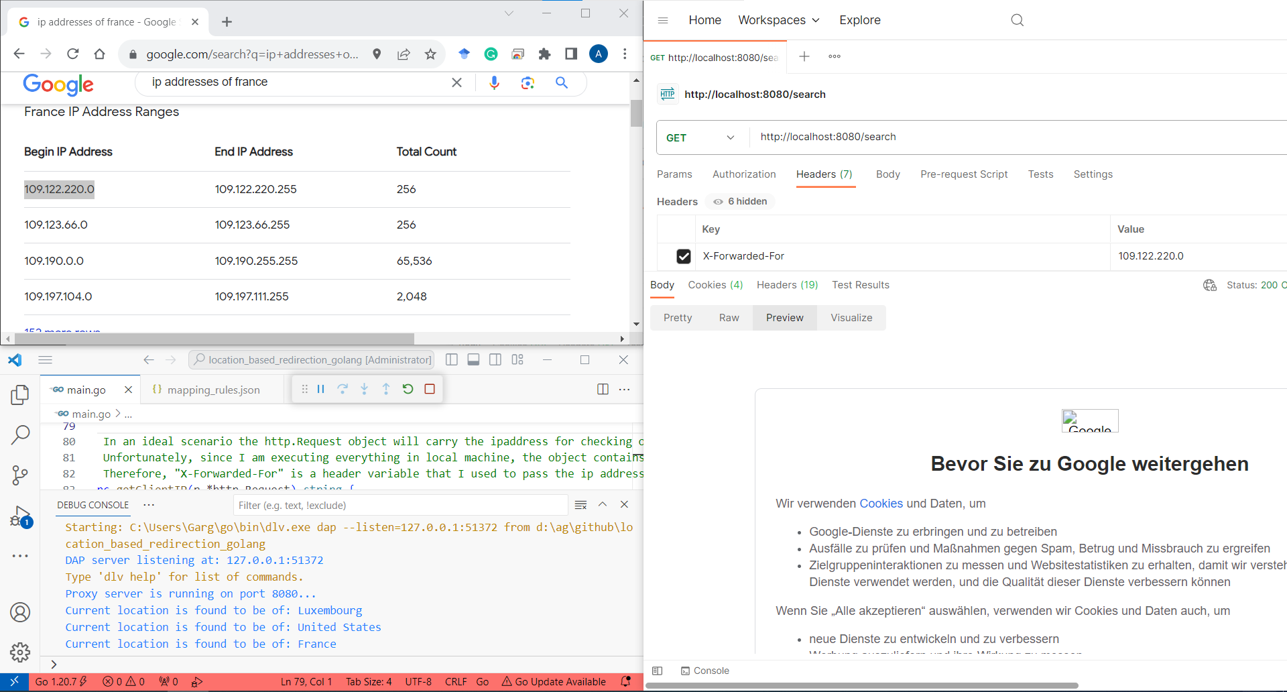The width and height of the screenshot is (1287, 692).
Task: Open Postman tab options ellipsis
Action: point(834,56)
